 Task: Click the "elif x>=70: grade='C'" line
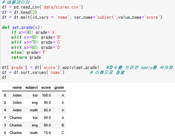(36, 42)
